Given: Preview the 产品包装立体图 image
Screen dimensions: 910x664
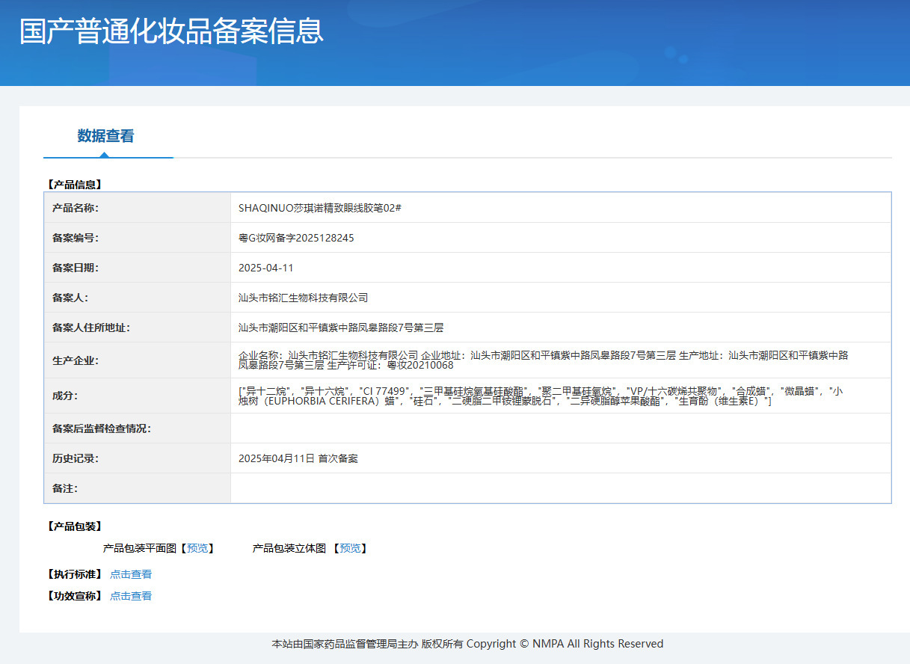Looking at the screenshot, I should click(x=350, y=548).
